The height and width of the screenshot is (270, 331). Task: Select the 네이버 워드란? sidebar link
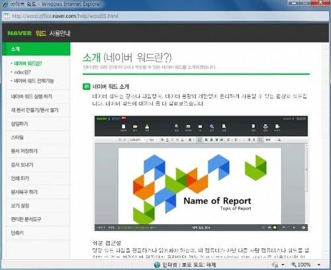click(x=28, y=64)
